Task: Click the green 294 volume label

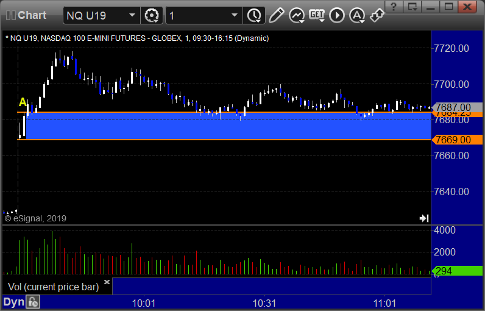Action: 457,271
